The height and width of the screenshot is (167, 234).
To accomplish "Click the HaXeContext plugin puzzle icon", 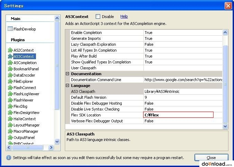I will [x=10, y=119].
